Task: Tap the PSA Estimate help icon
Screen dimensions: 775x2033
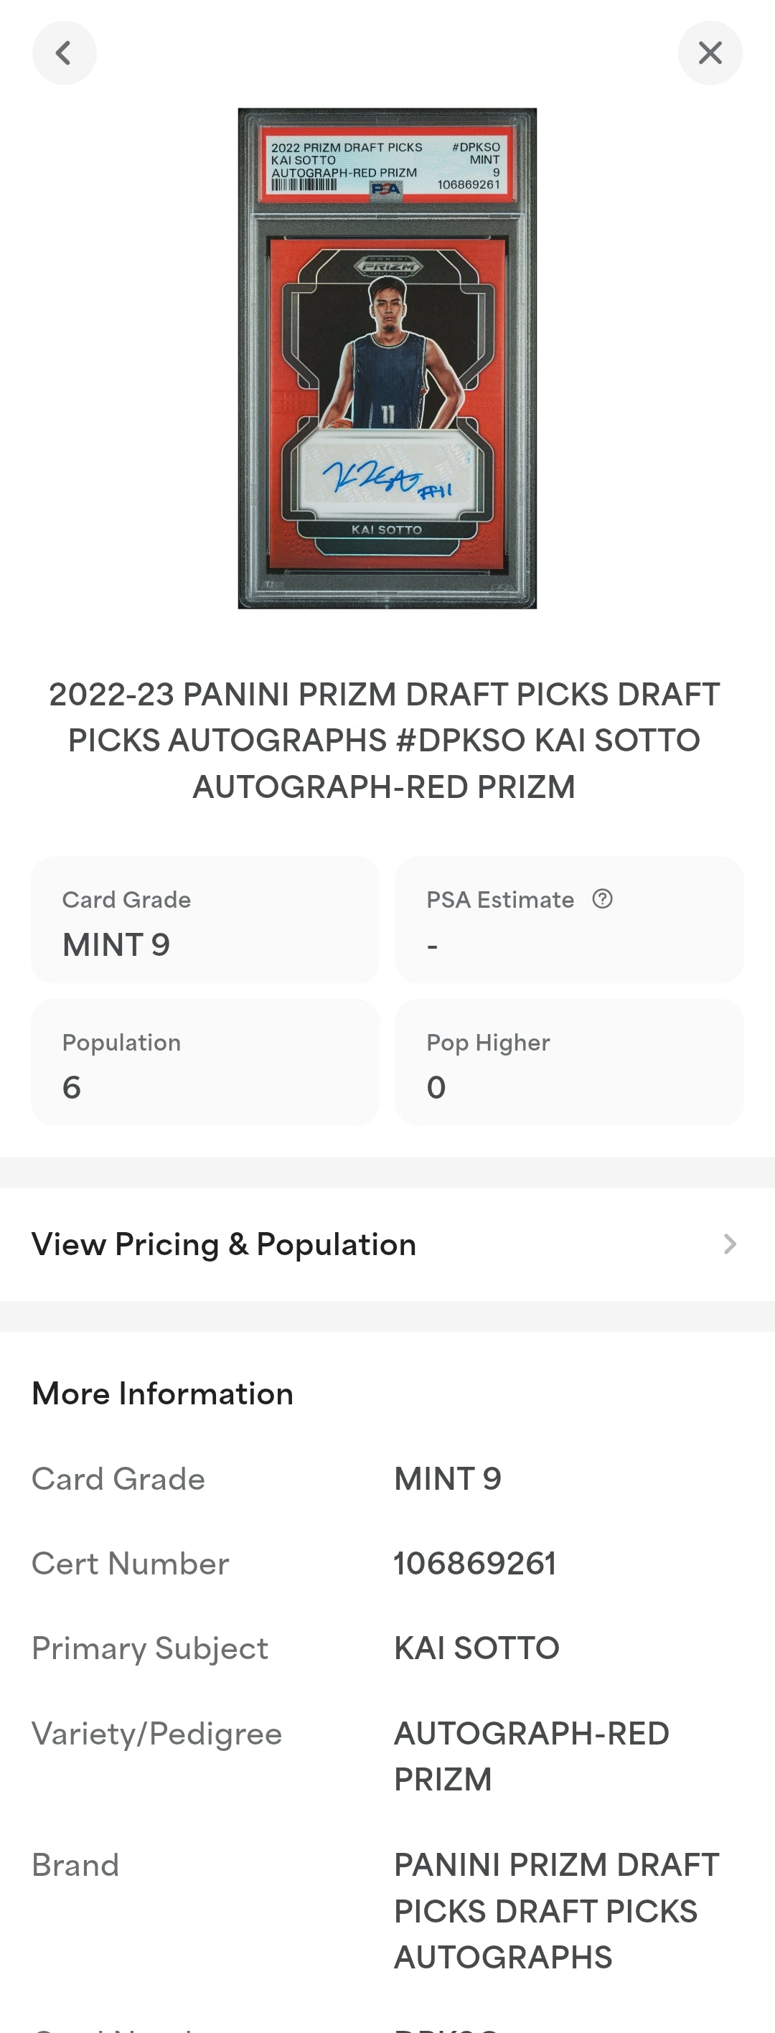Action: [x=602, y=899]
